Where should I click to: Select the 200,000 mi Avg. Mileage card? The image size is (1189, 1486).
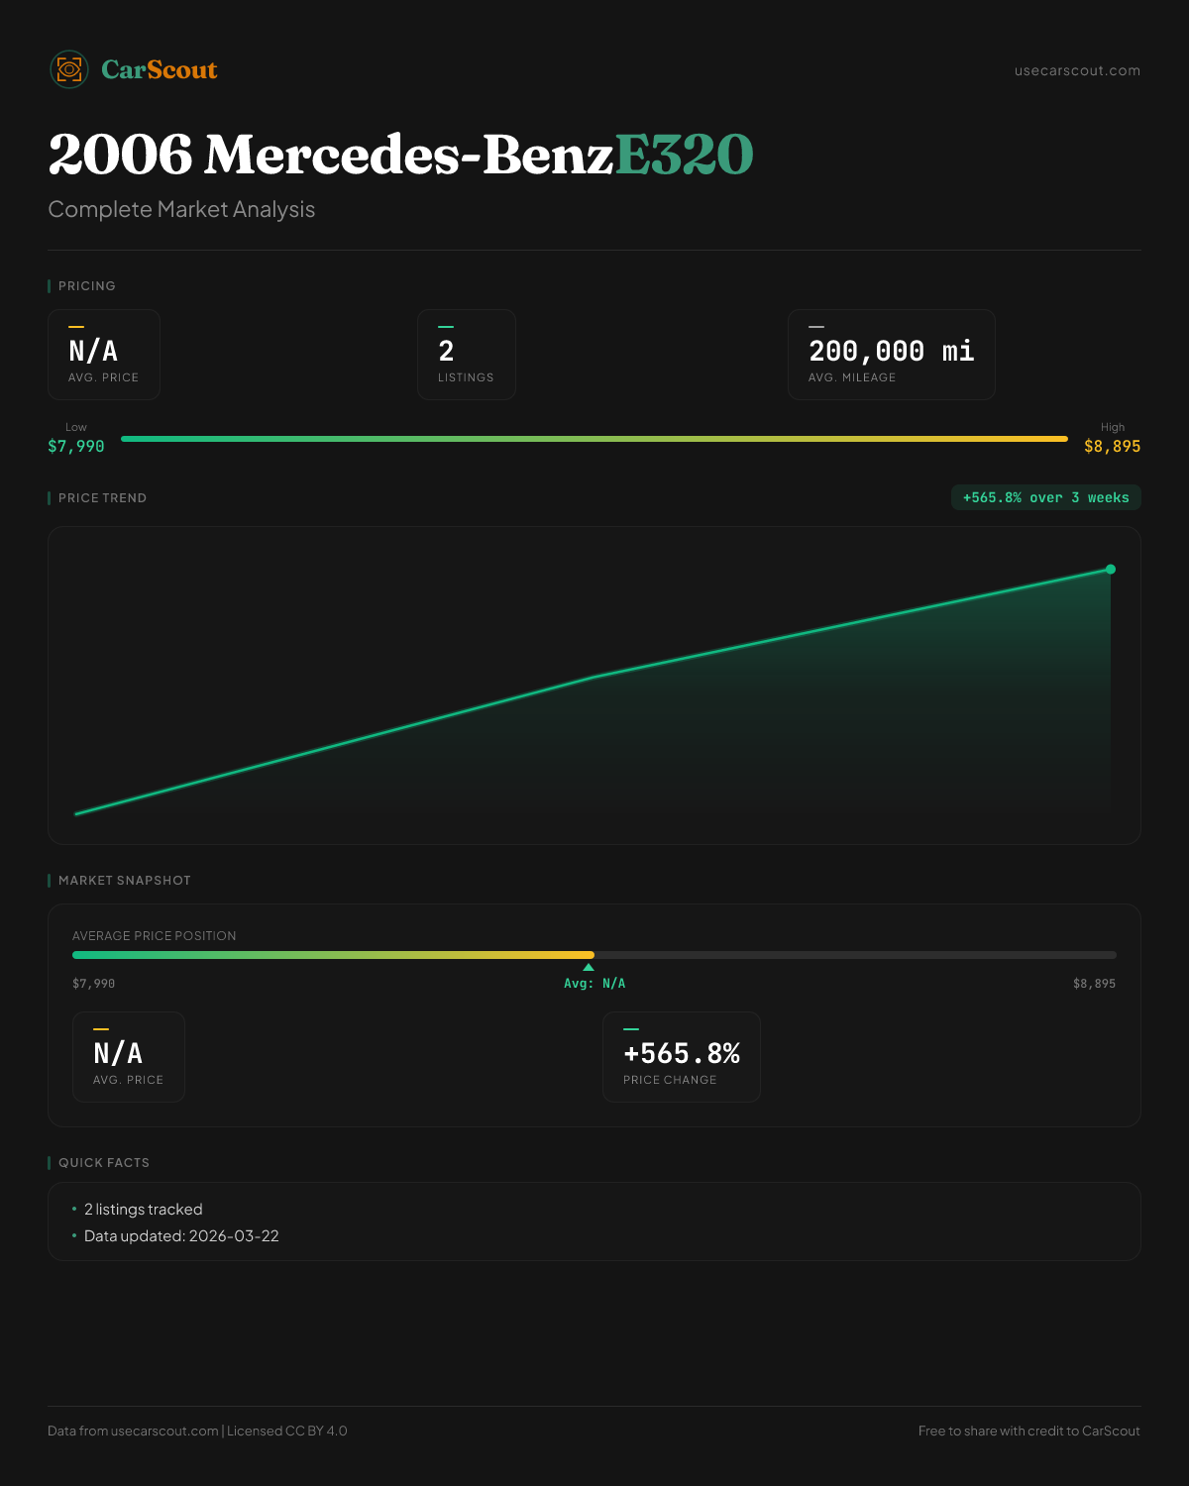pyautogui.click(x=891, y=355)
